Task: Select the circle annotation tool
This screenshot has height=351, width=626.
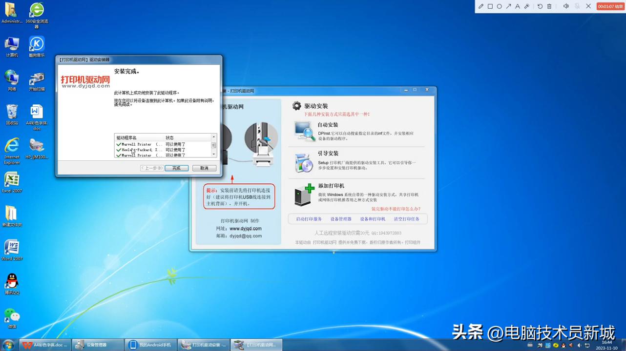Action: pyautogui.click(x=500, y=6)
